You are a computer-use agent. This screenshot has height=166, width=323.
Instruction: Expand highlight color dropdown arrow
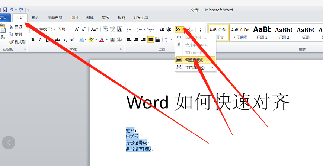(96, 40)
